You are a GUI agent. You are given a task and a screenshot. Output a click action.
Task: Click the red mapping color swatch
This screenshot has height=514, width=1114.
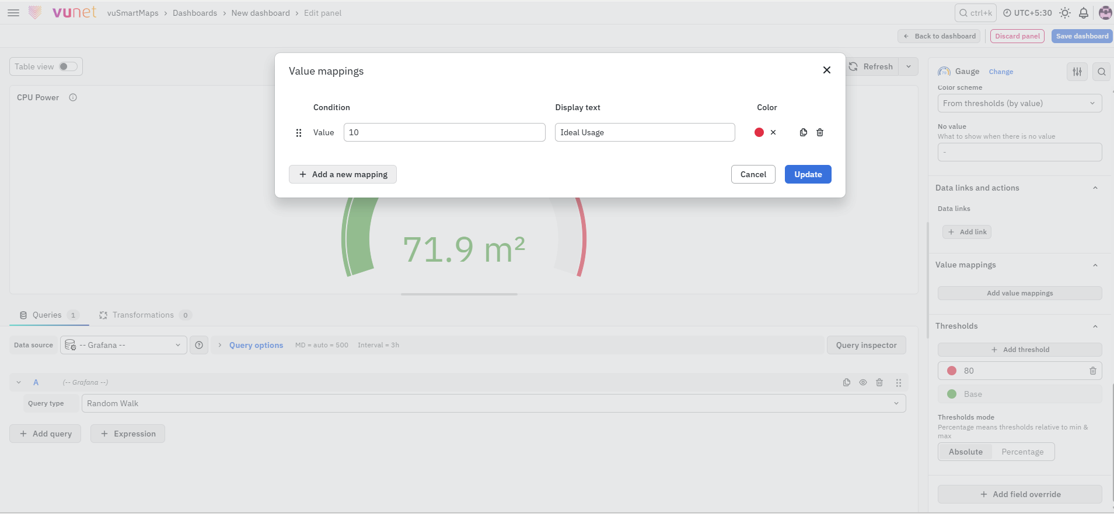[x=759, y=132]
